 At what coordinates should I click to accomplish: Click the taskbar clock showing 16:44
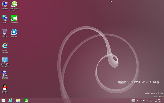(x=158, y=100)
